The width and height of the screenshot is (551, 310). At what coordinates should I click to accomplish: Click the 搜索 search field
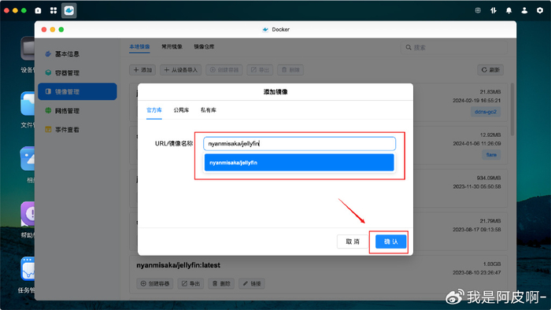pos(454,47)
